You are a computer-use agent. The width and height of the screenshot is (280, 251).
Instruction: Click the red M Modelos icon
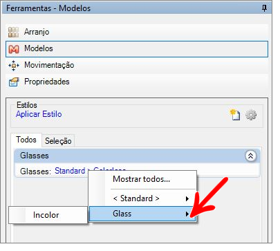coord(14,49)
